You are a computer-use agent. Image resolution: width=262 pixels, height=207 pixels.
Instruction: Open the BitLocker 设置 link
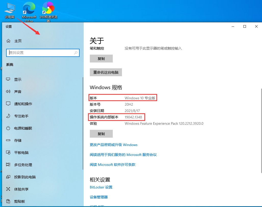click(101, 187)
